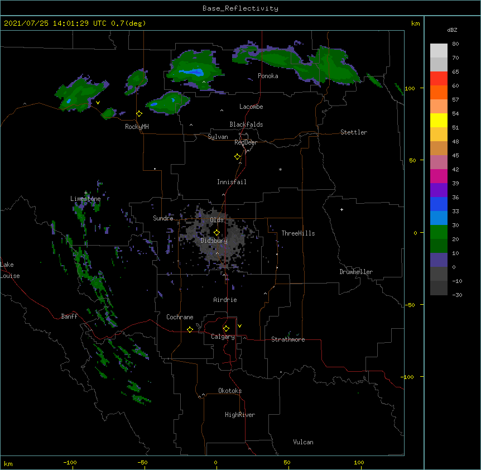The width and height of the screenshot is (481, 470).
Task: Click the Banff label
Action: coord(69,316)
